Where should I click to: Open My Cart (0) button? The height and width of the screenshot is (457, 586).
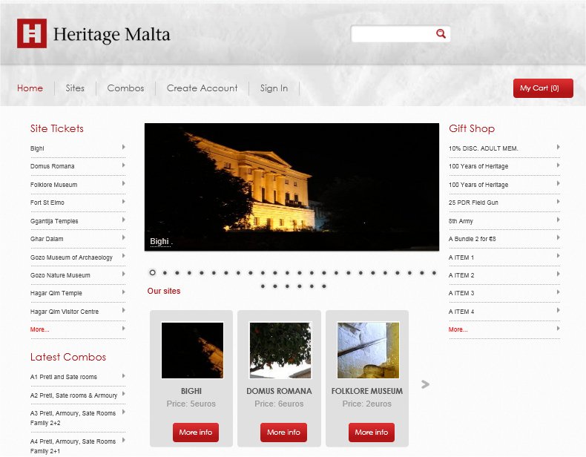pyautogui.click(x=543, y=88)
